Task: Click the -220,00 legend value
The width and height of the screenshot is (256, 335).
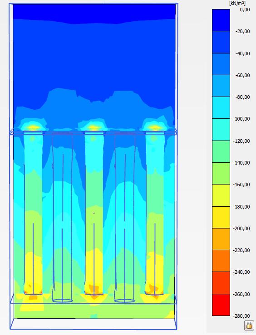Action: (241, 250)
